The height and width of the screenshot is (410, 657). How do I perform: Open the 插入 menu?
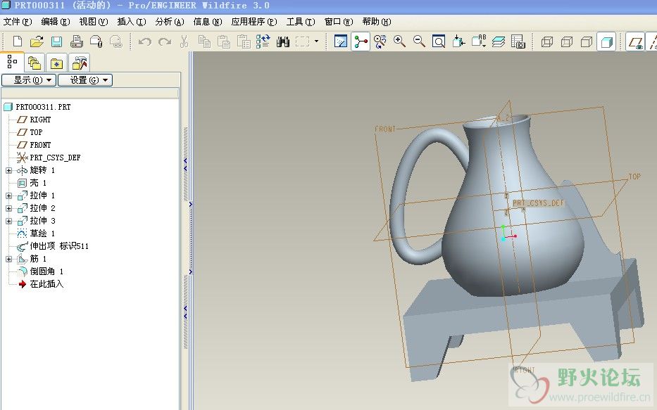132,22
